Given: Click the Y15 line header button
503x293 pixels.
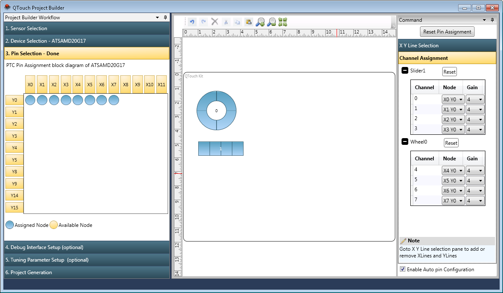Looking at the screenshot, I should point(14,208).
